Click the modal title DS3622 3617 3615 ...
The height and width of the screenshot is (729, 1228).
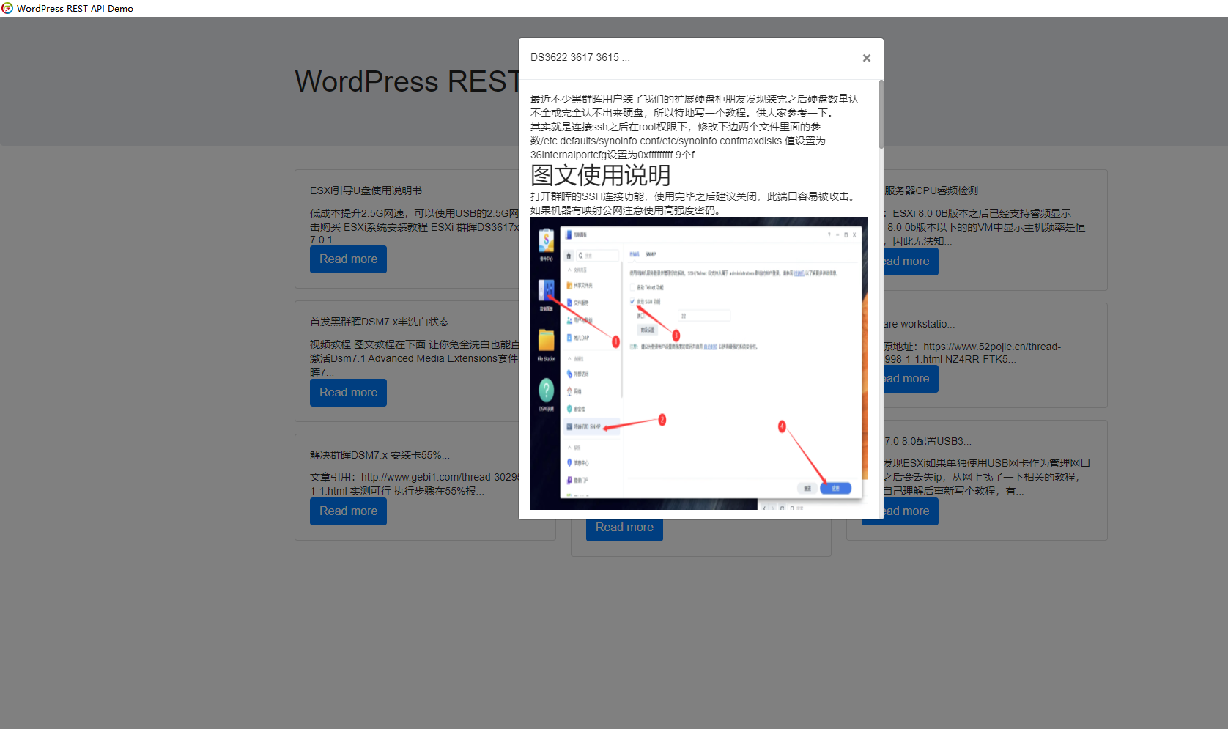coord(580,57)
